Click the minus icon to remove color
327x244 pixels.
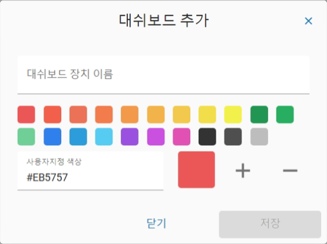pos(290,171)
